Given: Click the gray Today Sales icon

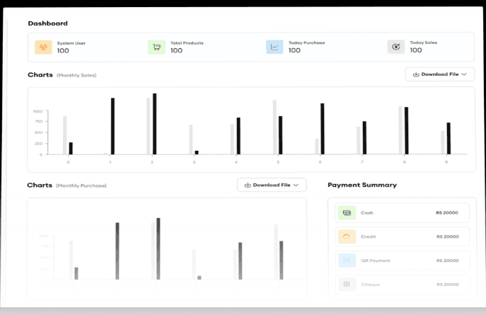Looking at the screenshot, I should coord(396,47).
